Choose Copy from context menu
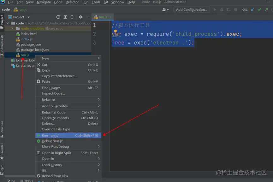 (x=68, y=70)
